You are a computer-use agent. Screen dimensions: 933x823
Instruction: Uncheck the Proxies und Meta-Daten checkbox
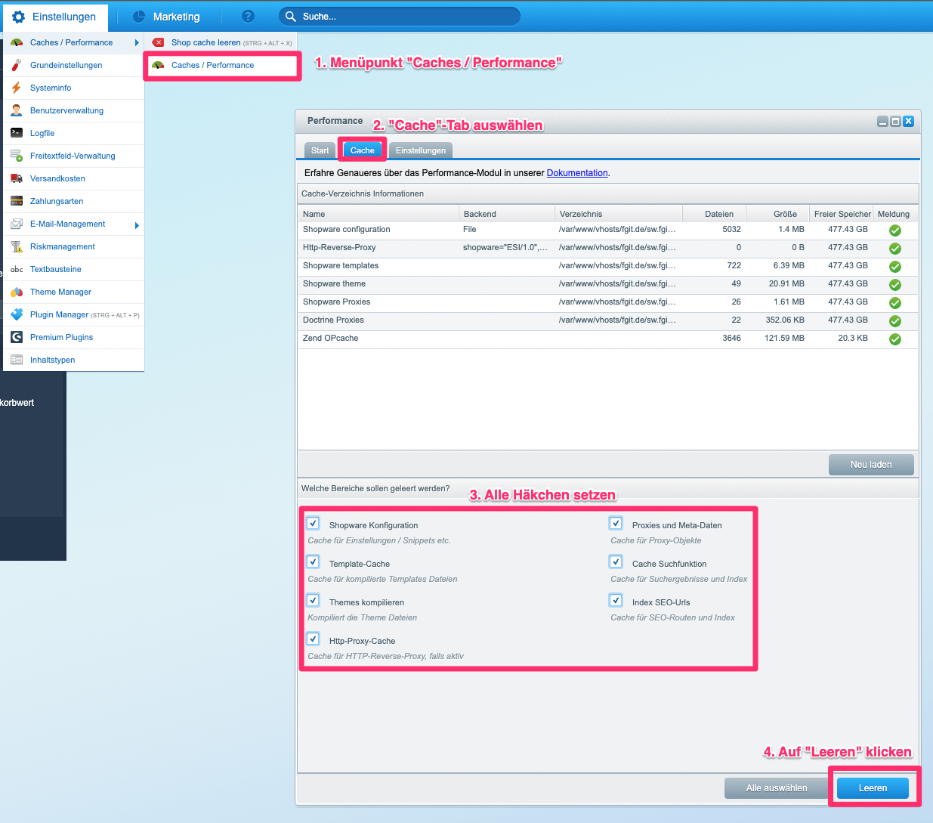(x=616, y=523)
